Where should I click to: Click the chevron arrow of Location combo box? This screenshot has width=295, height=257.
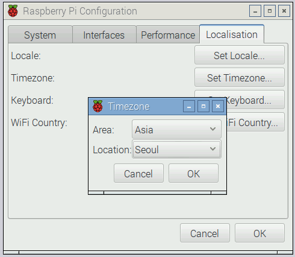[x=213, y=149]
